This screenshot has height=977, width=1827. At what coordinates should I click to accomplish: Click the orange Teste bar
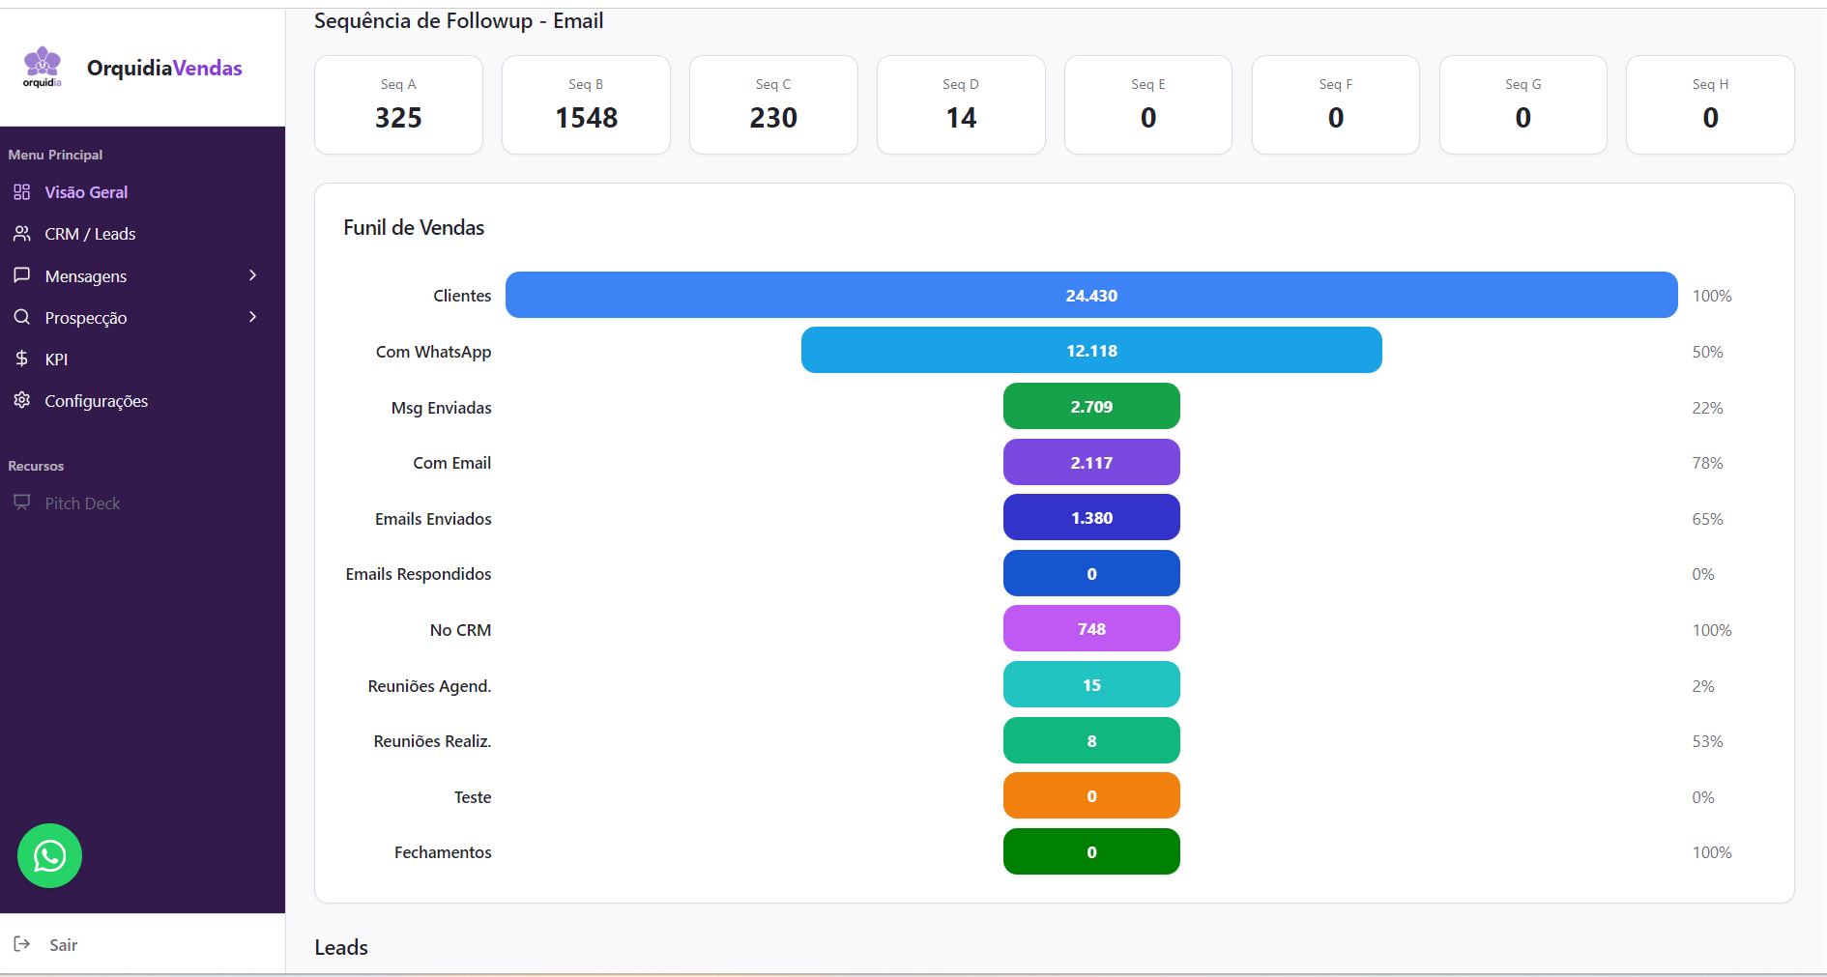pos(1091,795)
